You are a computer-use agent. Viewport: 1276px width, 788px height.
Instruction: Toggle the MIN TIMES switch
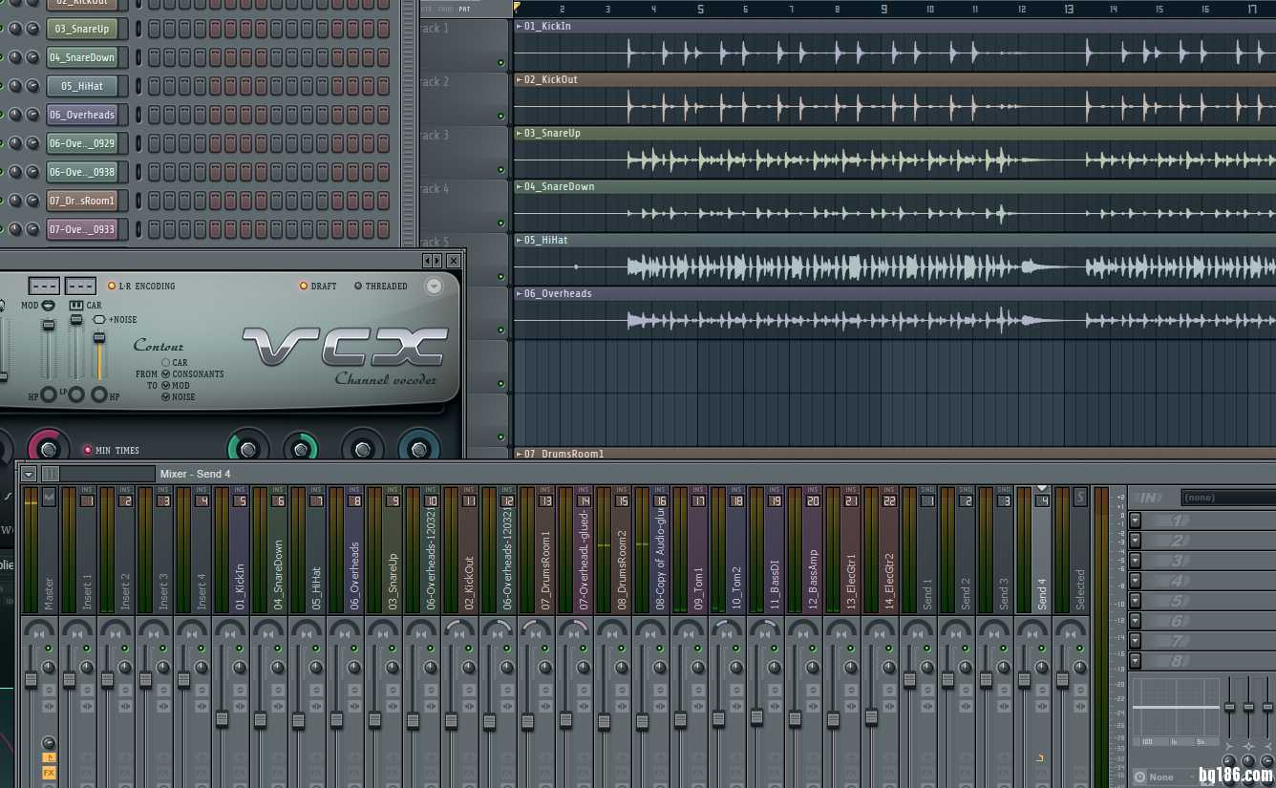[x=112, y=450]
